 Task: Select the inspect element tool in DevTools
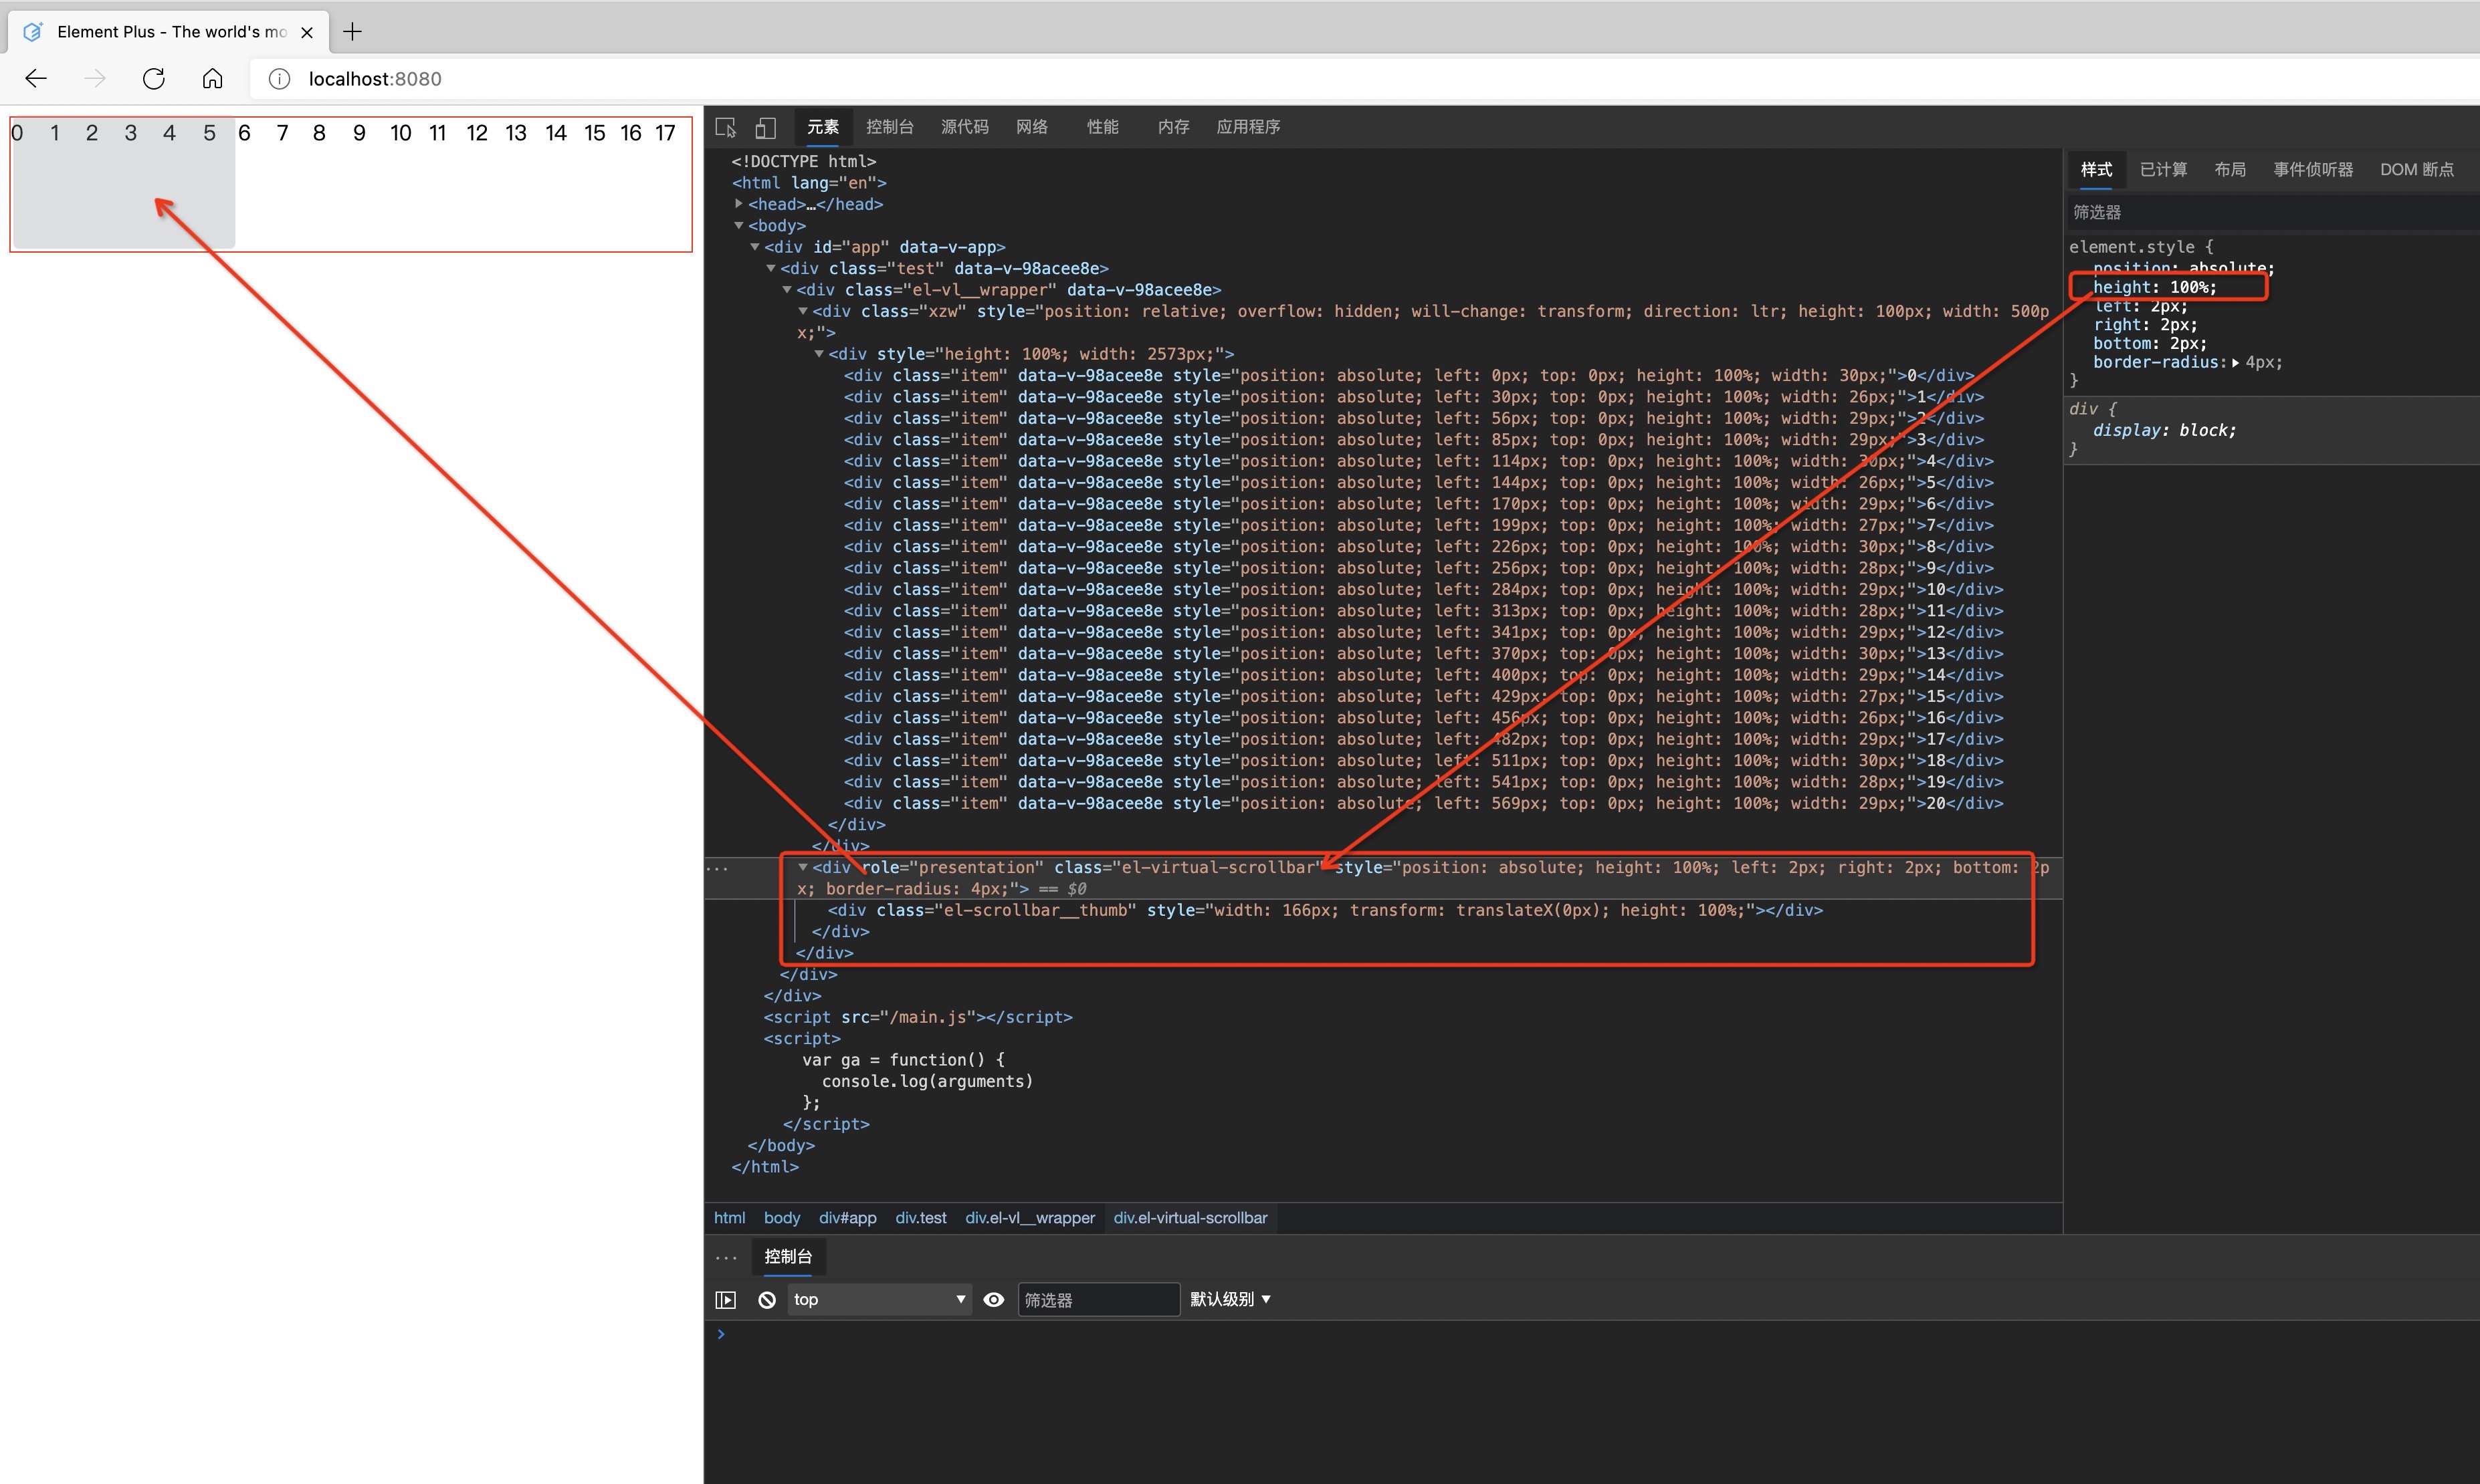pos(725,127)
